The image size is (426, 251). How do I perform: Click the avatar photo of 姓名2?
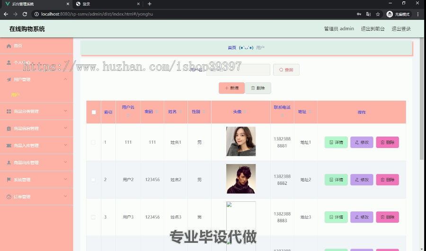pos(241,179)
